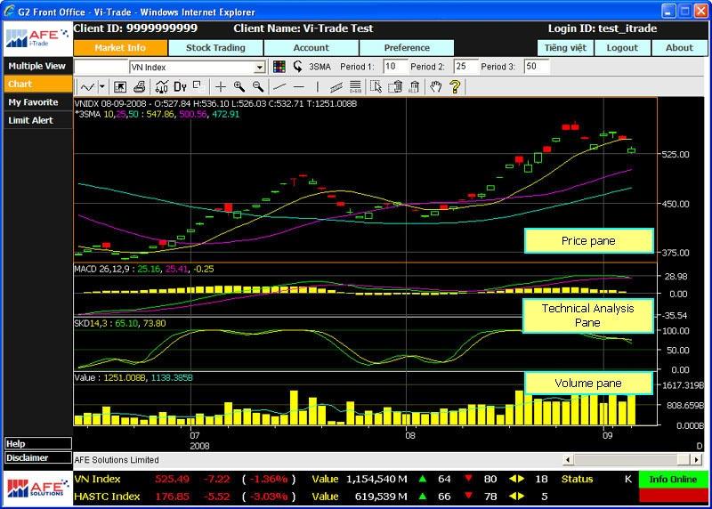
Task: Expand the VN Index dropdown list
Action: 259,68
